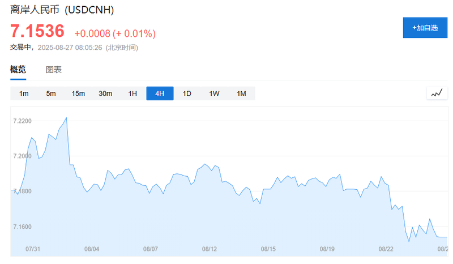The width and height of the screenshot is (453, 264).
Task: Open the 图表 tab
Action: 54,70
